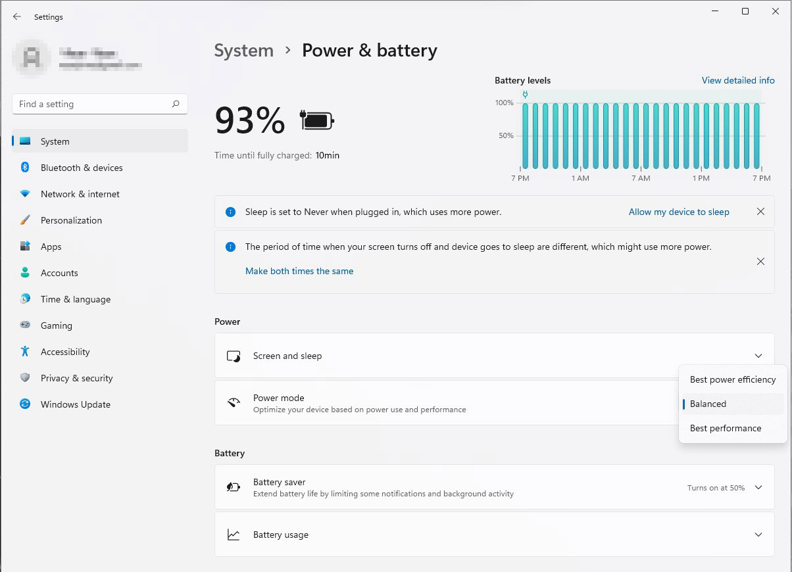This screenshot has width=792, height=572.
Task: Click System in the breadcrumb
Action: [x=244, y=51]
